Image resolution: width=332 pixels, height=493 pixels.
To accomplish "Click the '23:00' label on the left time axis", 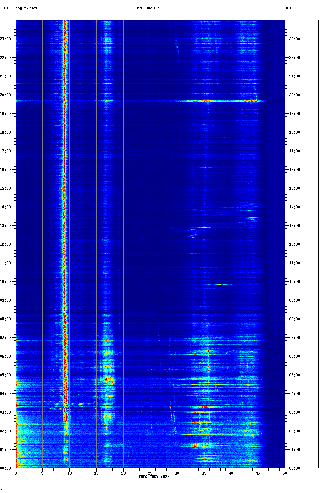I will (x=5, y=39).
